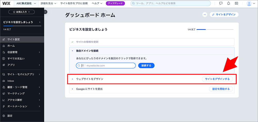Expand the アクセス解析 submenu chevron
This screenshot has width=258, height=122.
[x=39, y=100]
